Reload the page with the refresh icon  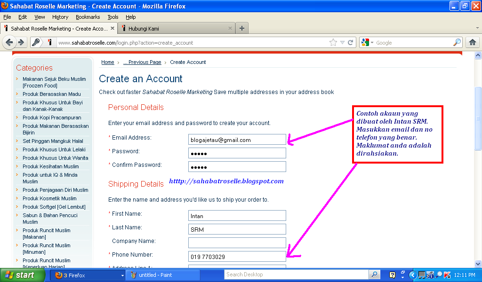click(350, 42)
